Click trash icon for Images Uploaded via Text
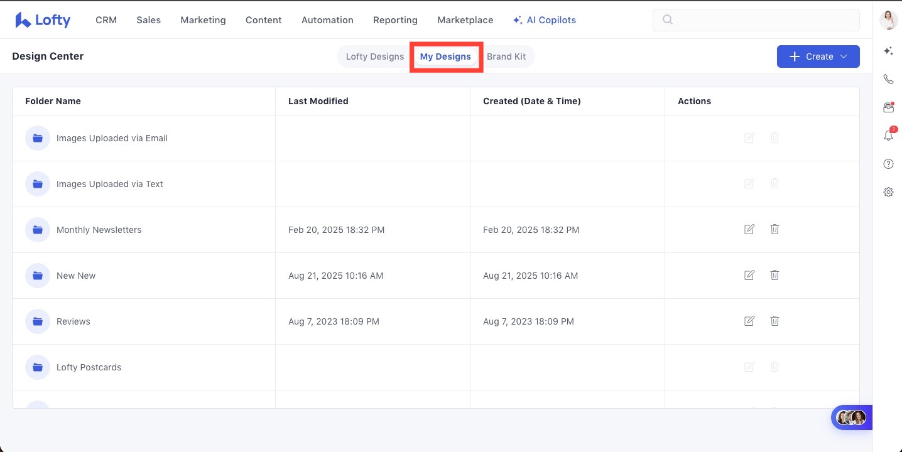Image resolution: width=902 pixels, height=452 pixels. tap(774, 183)
